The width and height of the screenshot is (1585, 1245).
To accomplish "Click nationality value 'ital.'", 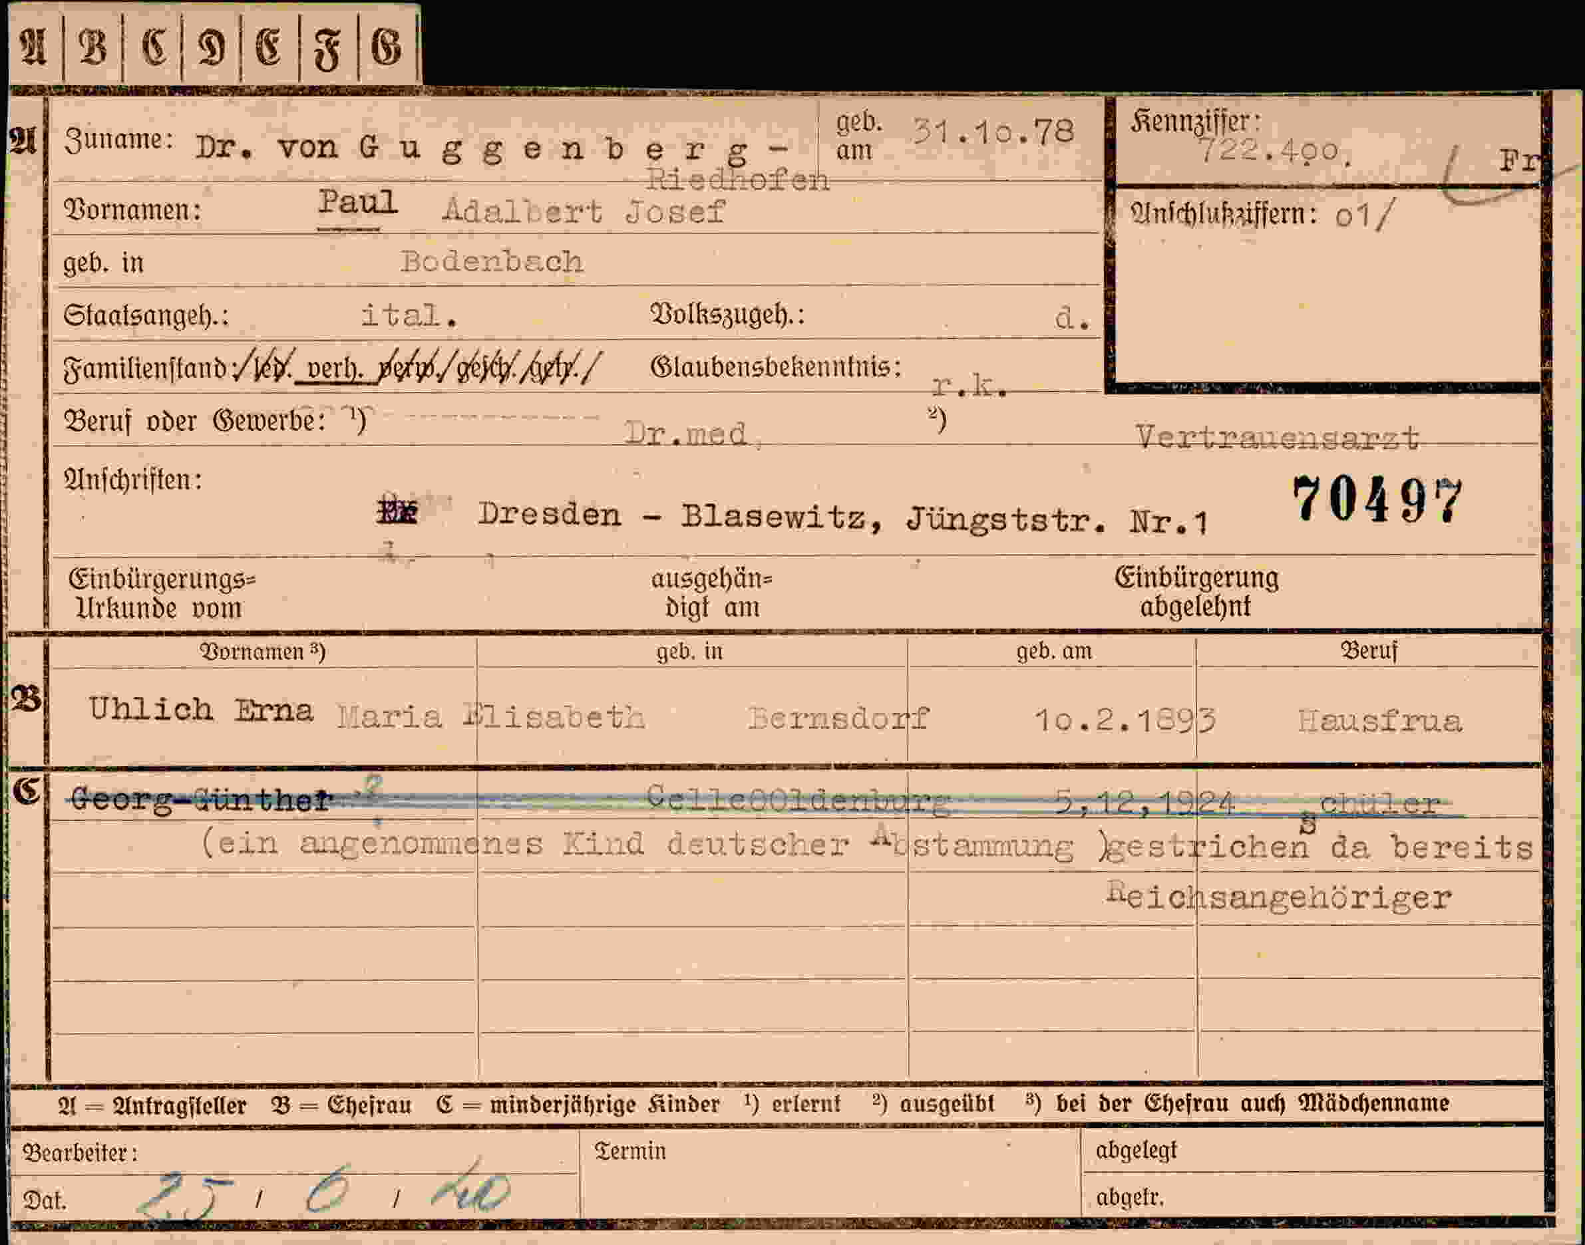I will 409,316.
